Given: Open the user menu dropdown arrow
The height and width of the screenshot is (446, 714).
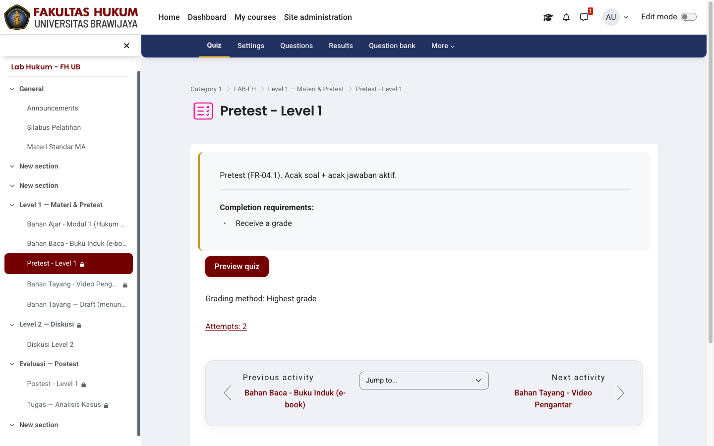Looking at the screenshot, I should click(x=626, y=17).
